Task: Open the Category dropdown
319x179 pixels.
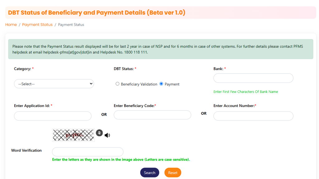Action: click(54, 84)
